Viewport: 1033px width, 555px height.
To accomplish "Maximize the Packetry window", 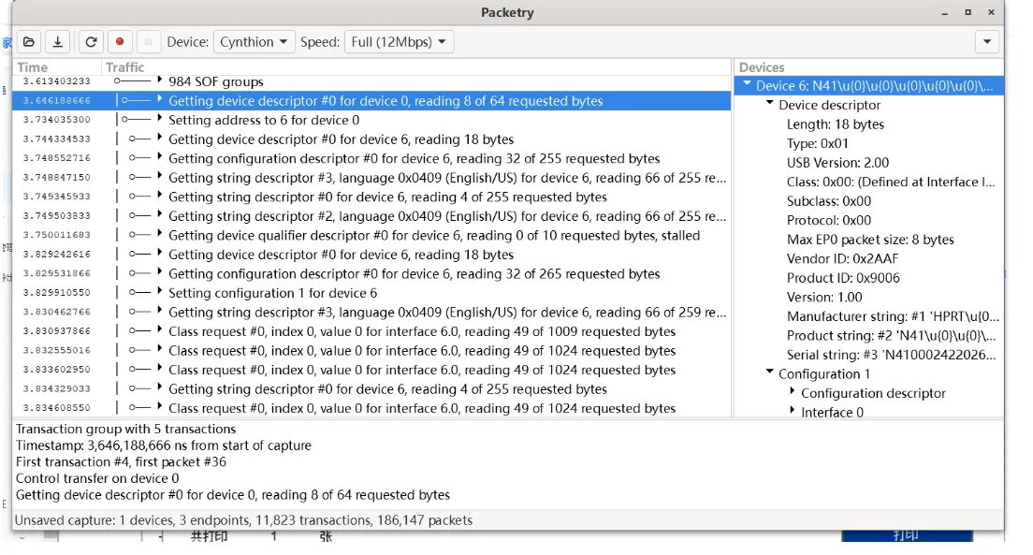I will (x=968, y=12).
